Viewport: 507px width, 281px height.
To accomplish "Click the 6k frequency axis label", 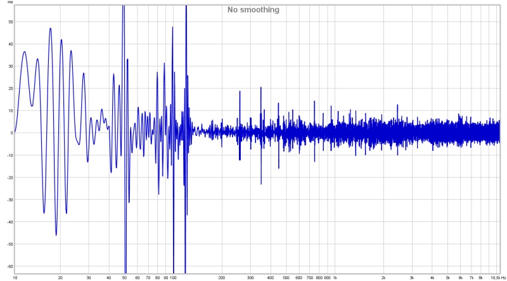I will coord(461,278).
